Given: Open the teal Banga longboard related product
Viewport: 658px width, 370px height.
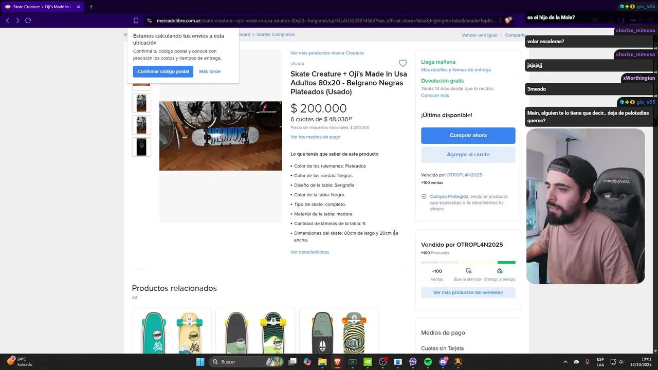Looking at the screenshot, I should pos(172,331).
